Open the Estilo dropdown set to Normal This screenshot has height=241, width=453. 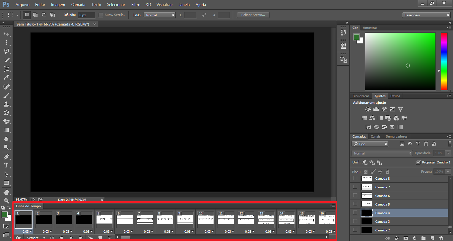click(160, 15)
